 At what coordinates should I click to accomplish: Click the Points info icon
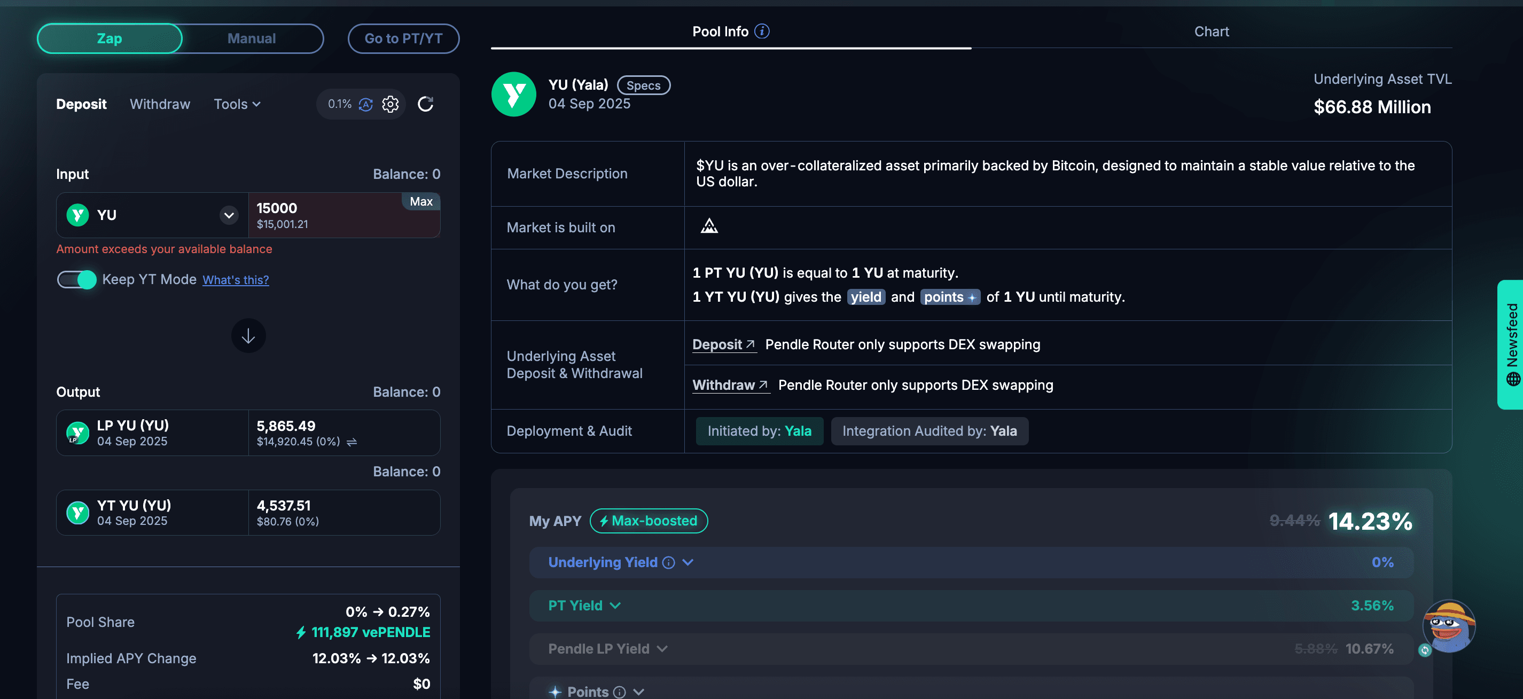pos(620,692)
